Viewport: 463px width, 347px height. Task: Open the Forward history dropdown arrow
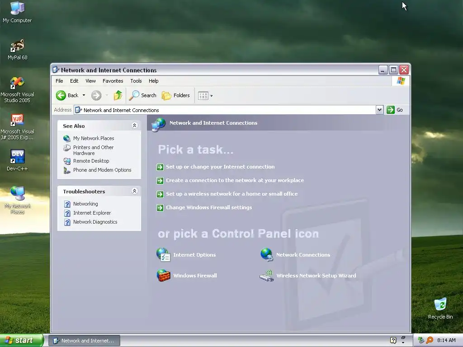tap(107, 95)
